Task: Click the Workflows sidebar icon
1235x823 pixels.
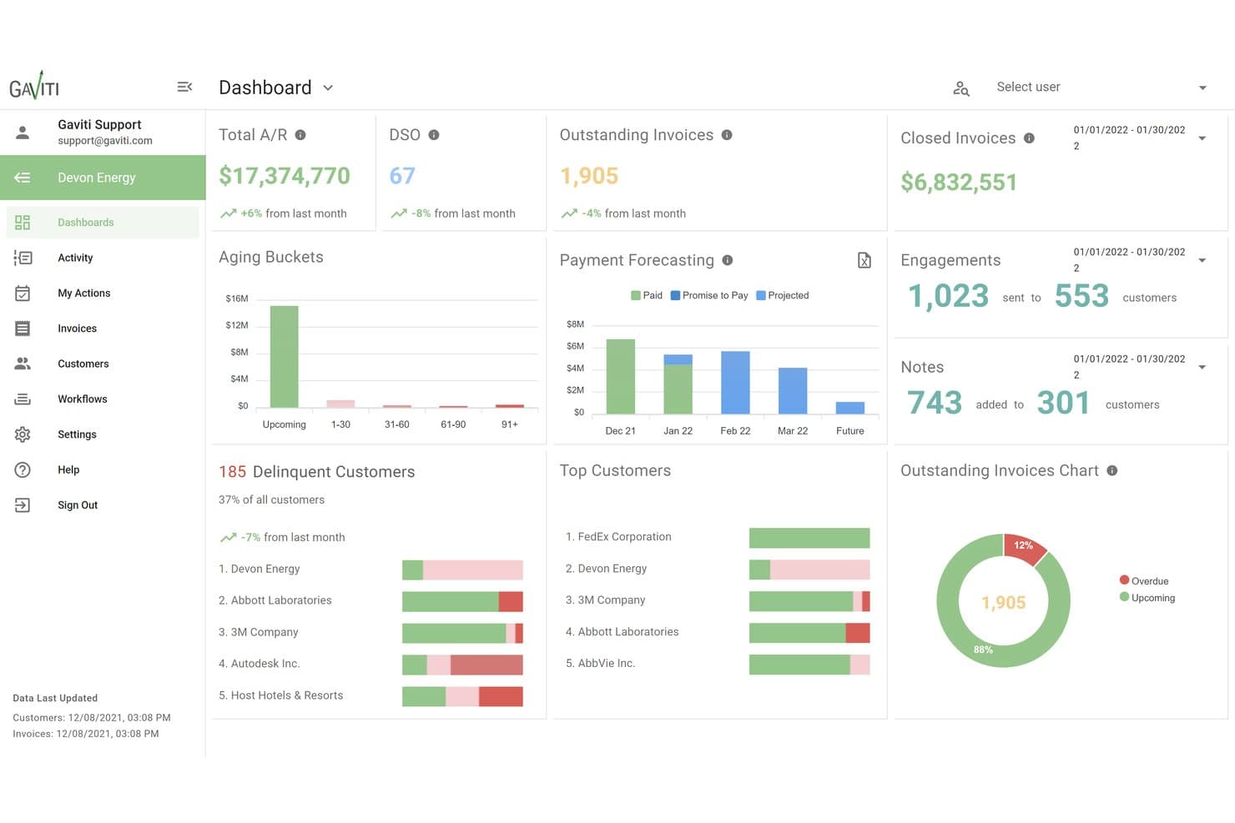Action: (x=23, y=399)
